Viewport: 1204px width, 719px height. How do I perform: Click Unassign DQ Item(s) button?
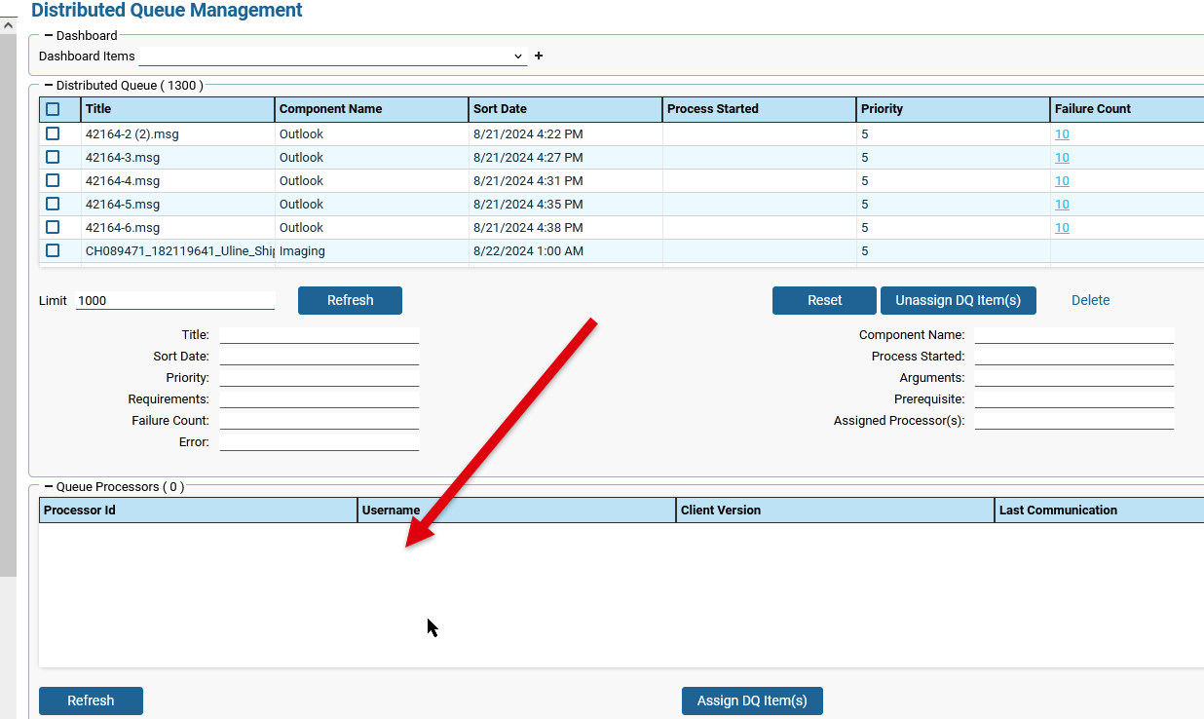pos(958,300)
